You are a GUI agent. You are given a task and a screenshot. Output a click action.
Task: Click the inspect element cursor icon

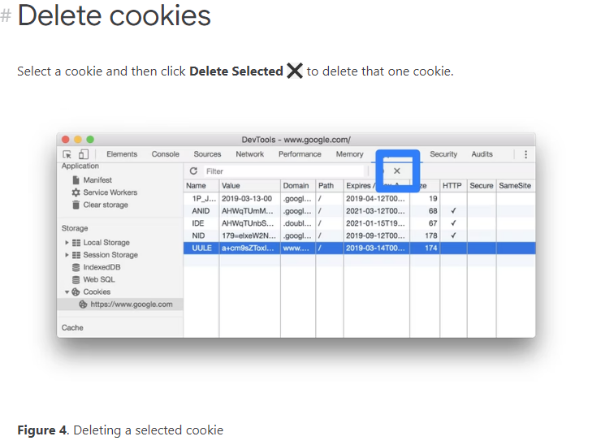point(67,154)
